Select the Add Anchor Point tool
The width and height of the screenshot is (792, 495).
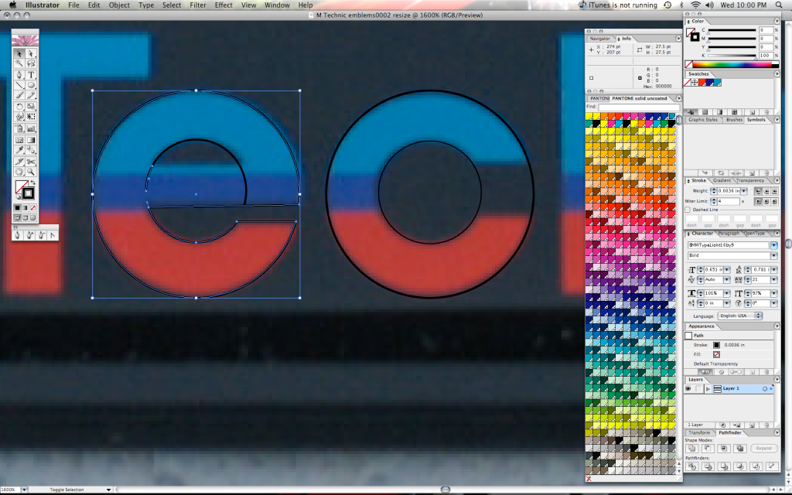[29, 235]
